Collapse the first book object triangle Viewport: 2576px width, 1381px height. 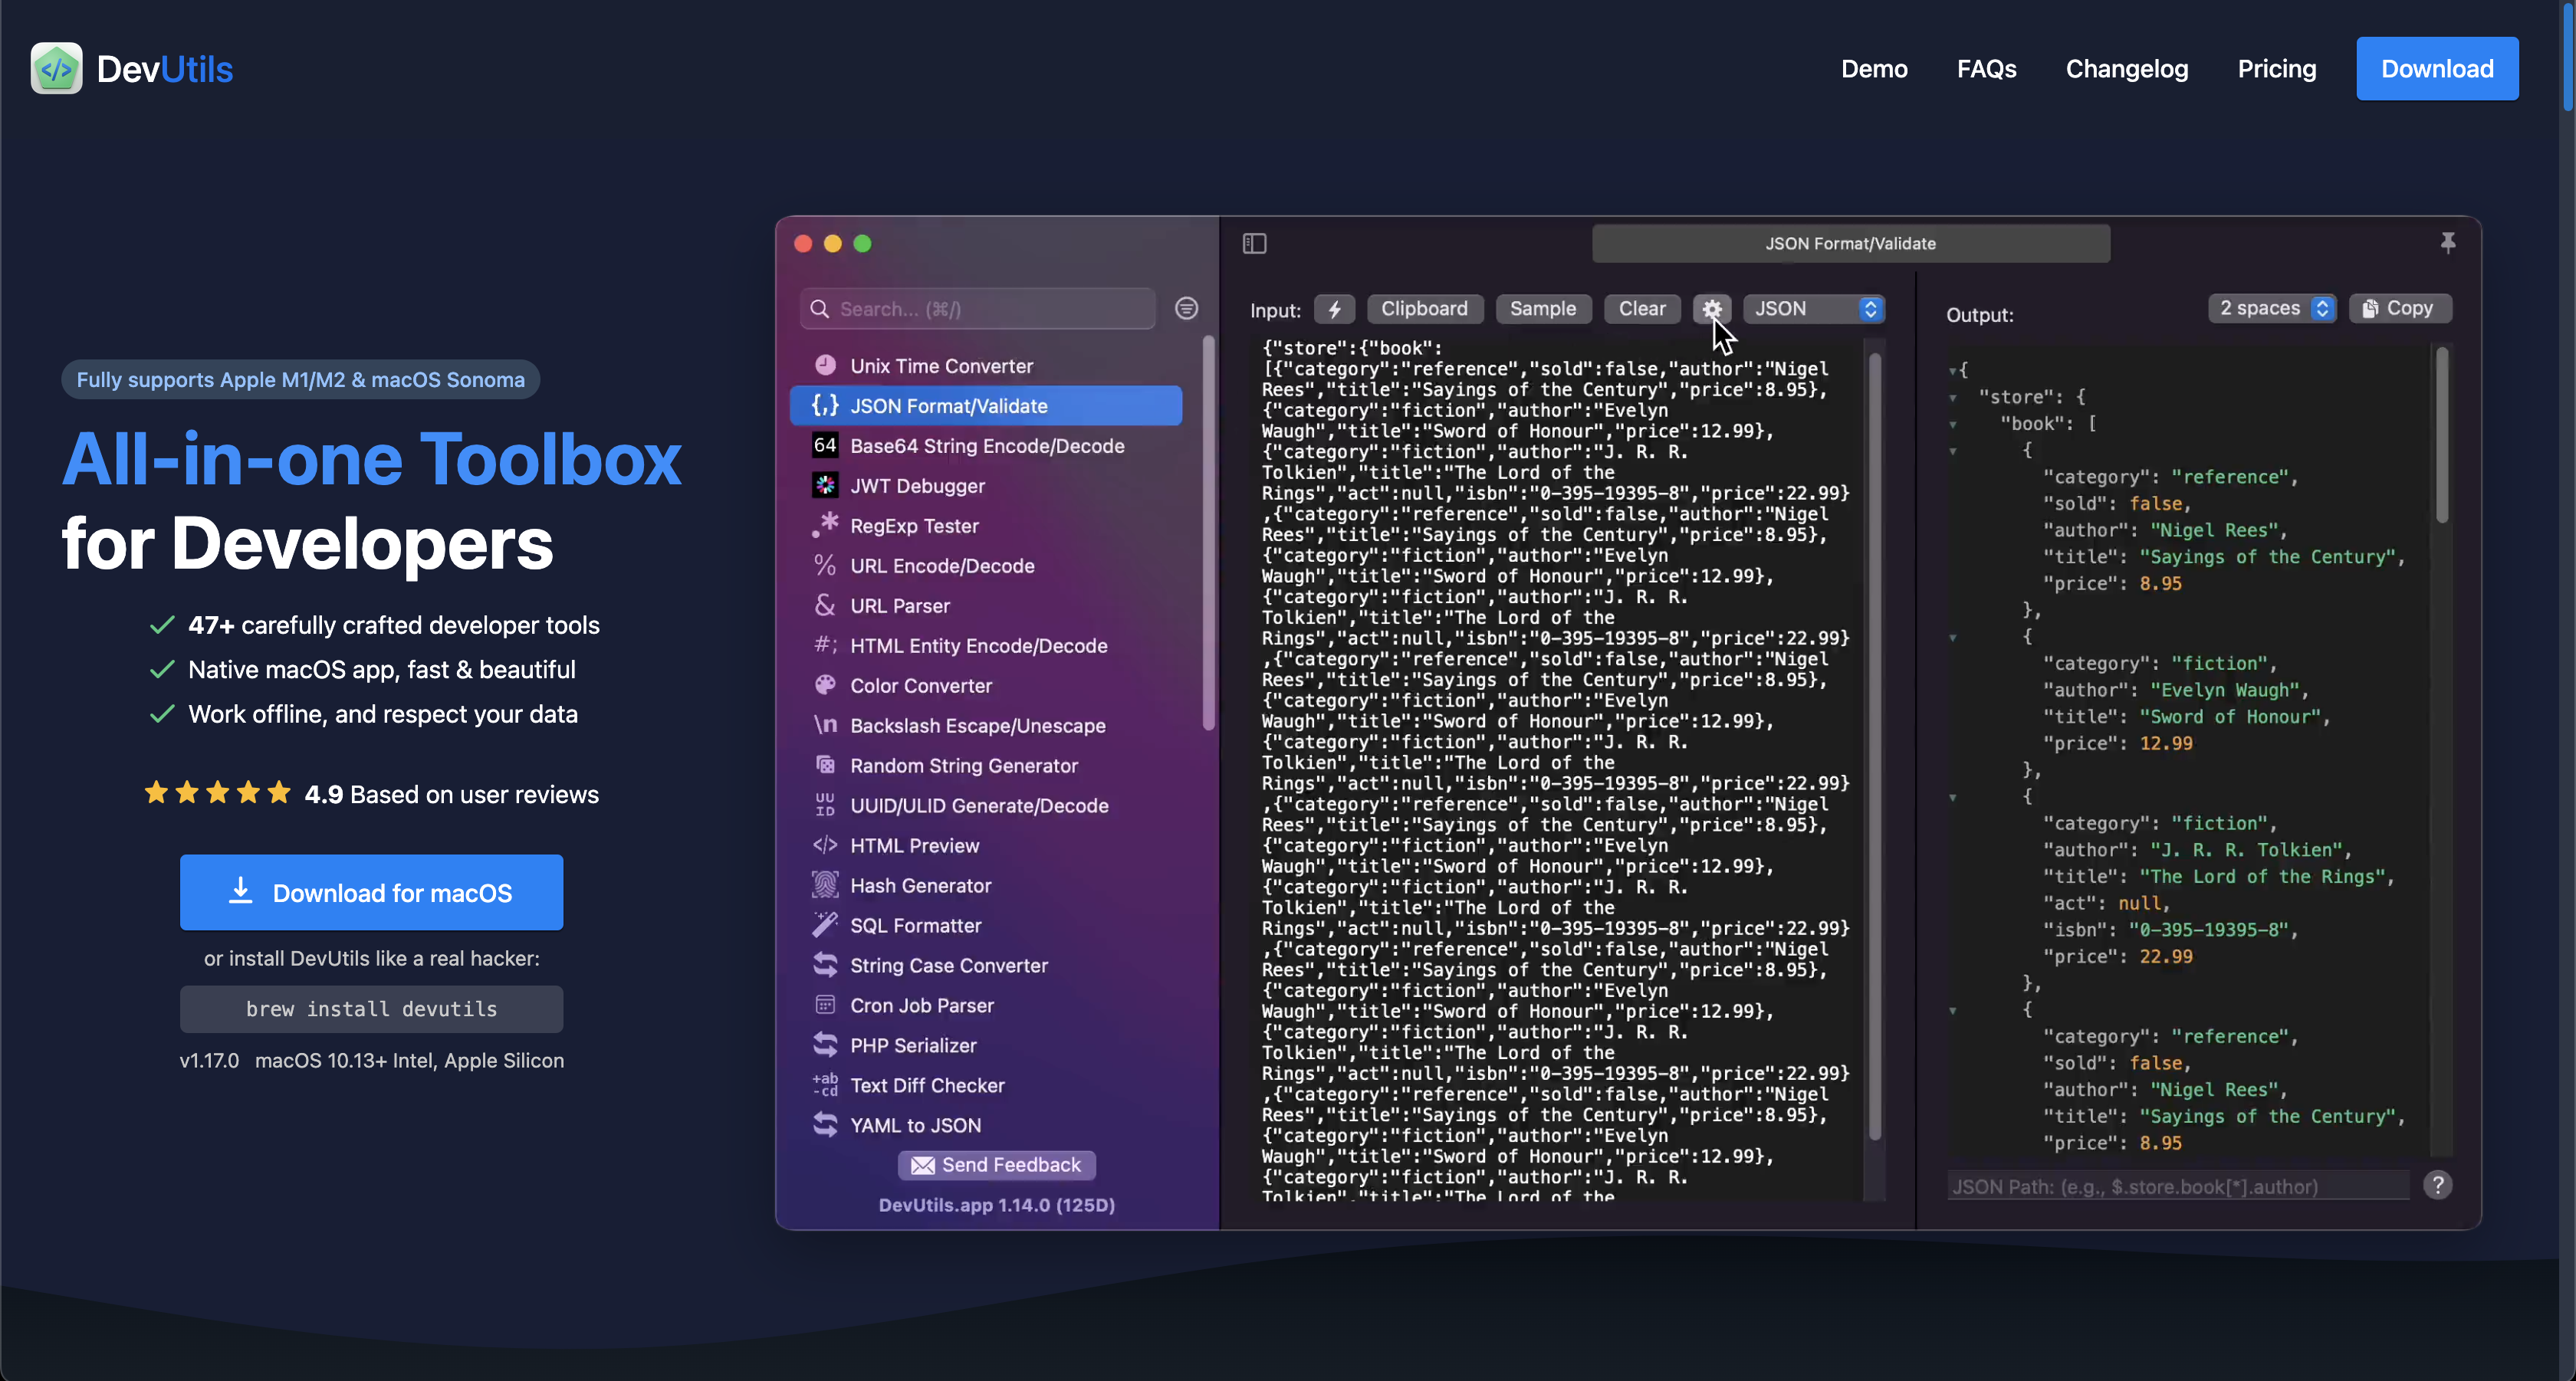point(1952,451)
